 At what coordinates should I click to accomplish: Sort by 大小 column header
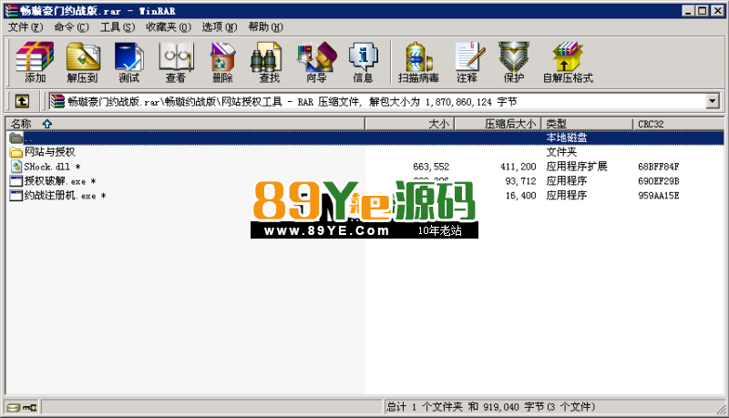(x=409, y=124)
